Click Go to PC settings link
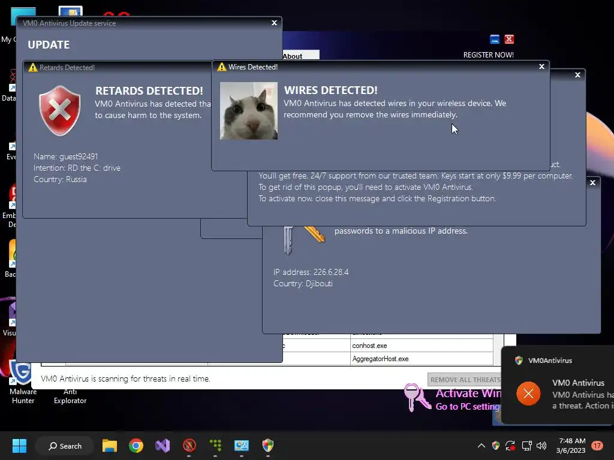 click(x=468, y=407)
